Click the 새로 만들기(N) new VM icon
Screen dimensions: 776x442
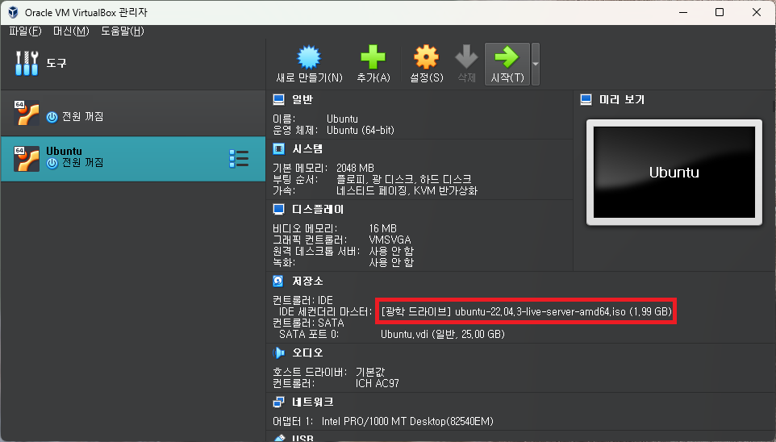coord(309,57)
